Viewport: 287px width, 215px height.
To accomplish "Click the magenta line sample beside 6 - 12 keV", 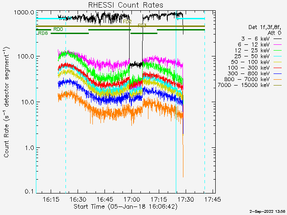I will pyautogui.click(x=278, y=45).
